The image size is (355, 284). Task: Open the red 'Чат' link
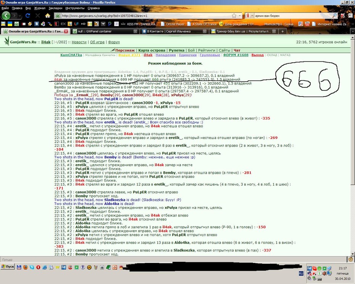[237, 50]
